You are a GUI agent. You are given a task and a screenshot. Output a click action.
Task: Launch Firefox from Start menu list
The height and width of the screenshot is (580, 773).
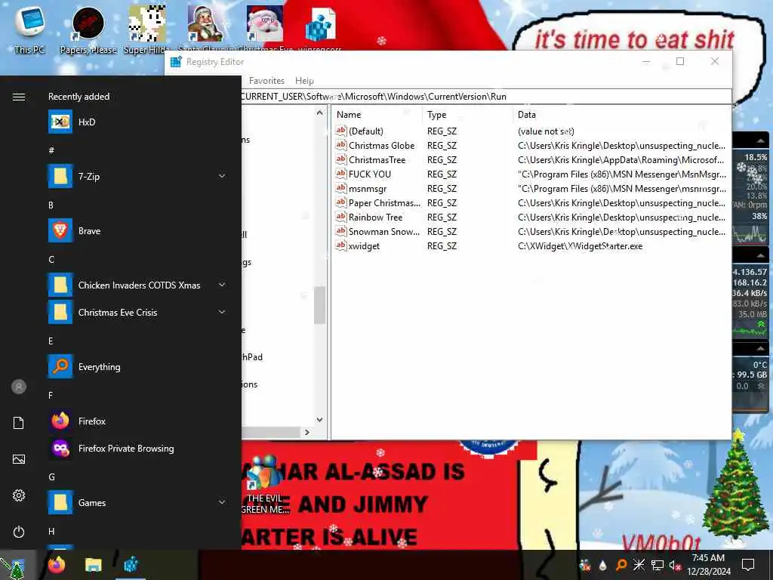(138, 421)
